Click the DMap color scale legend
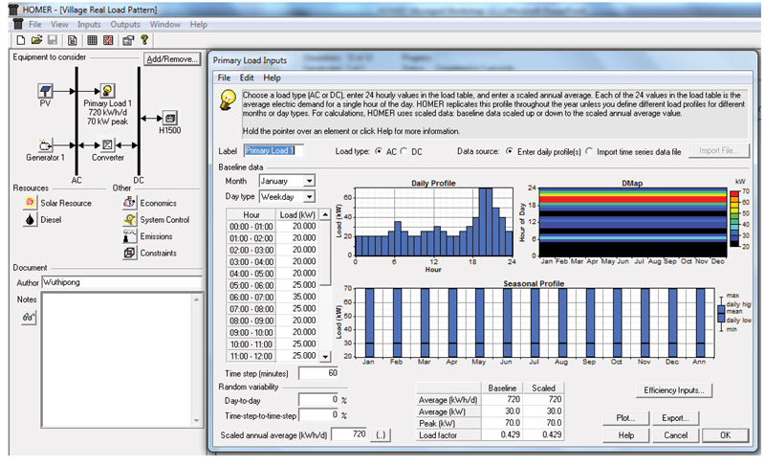 (733, 218)
